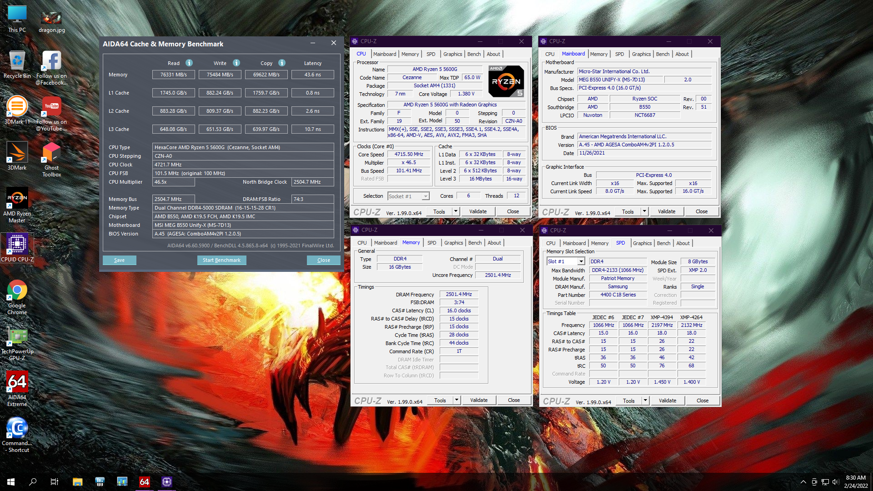Click Validate in SPD window

(x=667, y=401)
